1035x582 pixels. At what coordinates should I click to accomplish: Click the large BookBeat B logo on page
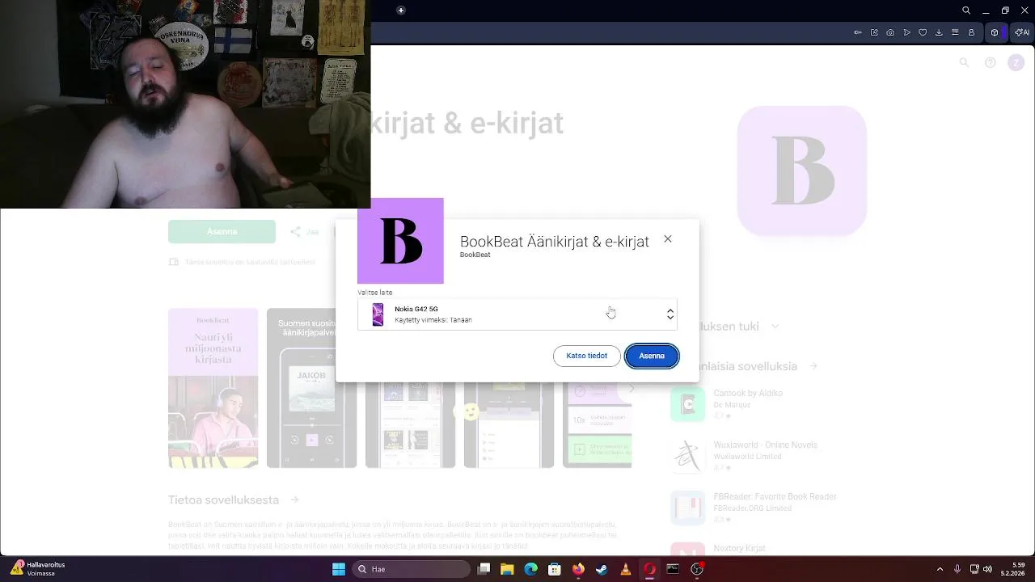(802, 171)
